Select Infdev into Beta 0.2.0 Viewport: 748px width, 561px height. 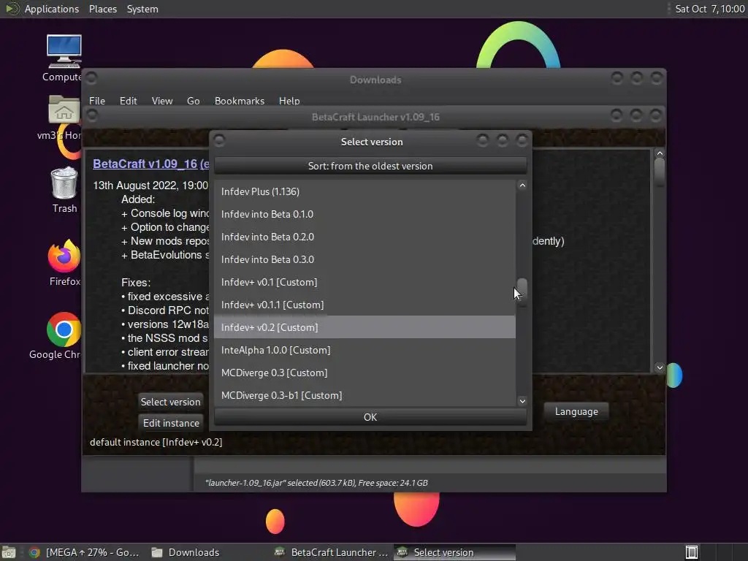point(365,237)
